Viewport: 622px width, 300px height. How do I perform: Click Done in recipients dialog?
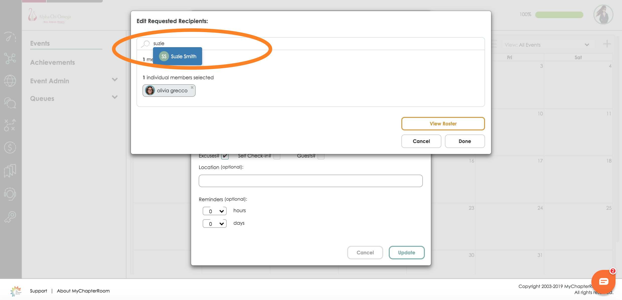coord(465,141)
